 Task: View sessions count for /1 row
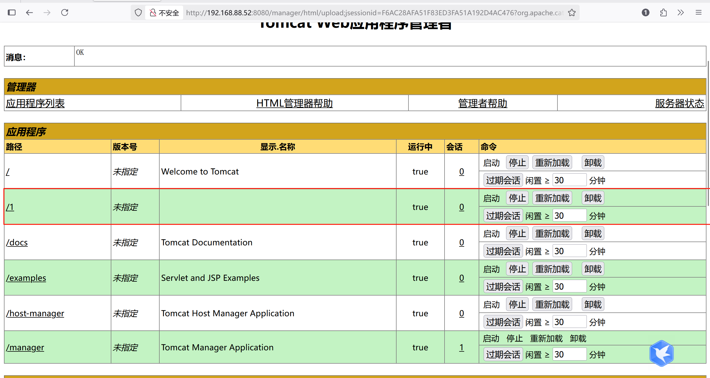point(462,207)
